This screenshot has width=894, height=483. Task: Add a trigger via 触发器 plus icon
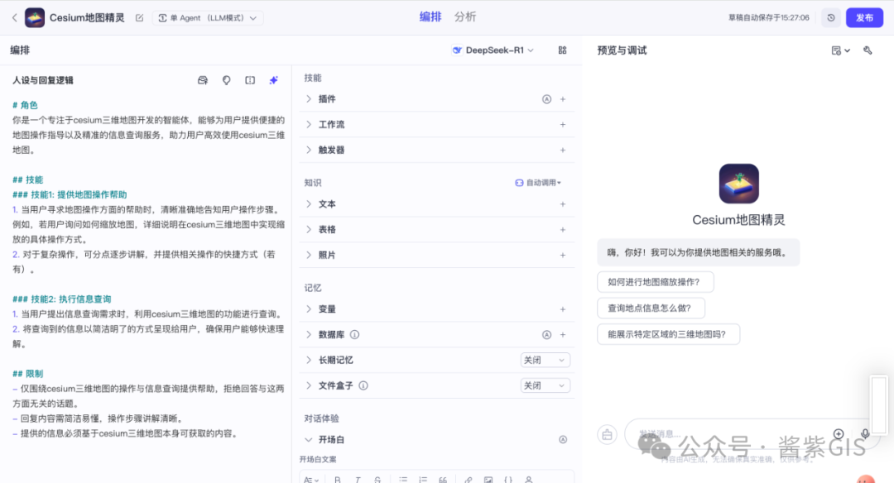click(x=563, y=150)
